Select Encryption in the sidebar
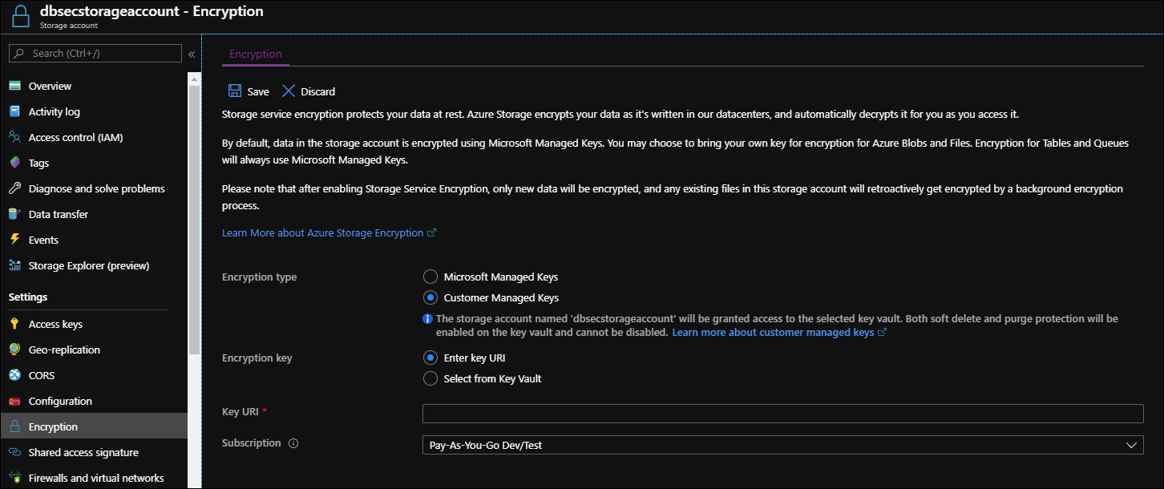Viewport: 1164px width, 489px height. click(94, 426)
